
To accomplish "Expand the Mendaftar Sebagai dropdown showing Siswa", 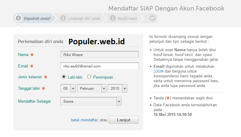I will (x=91, y=101).
